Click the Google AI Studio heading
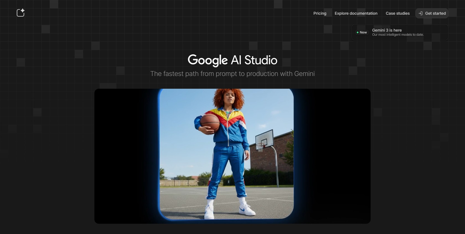465x234 pixels. point(232,60)
